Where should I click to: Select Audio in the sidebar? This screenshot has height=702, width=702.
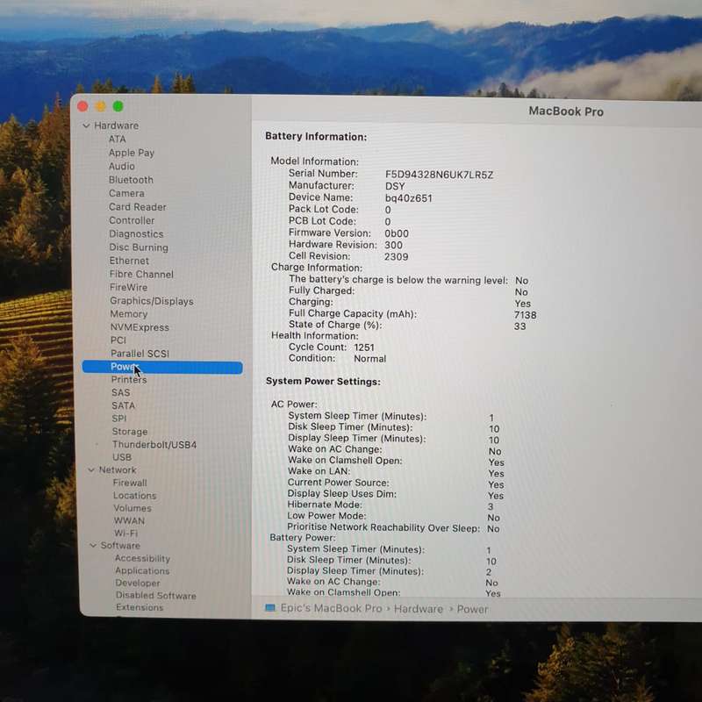[121, 166]
